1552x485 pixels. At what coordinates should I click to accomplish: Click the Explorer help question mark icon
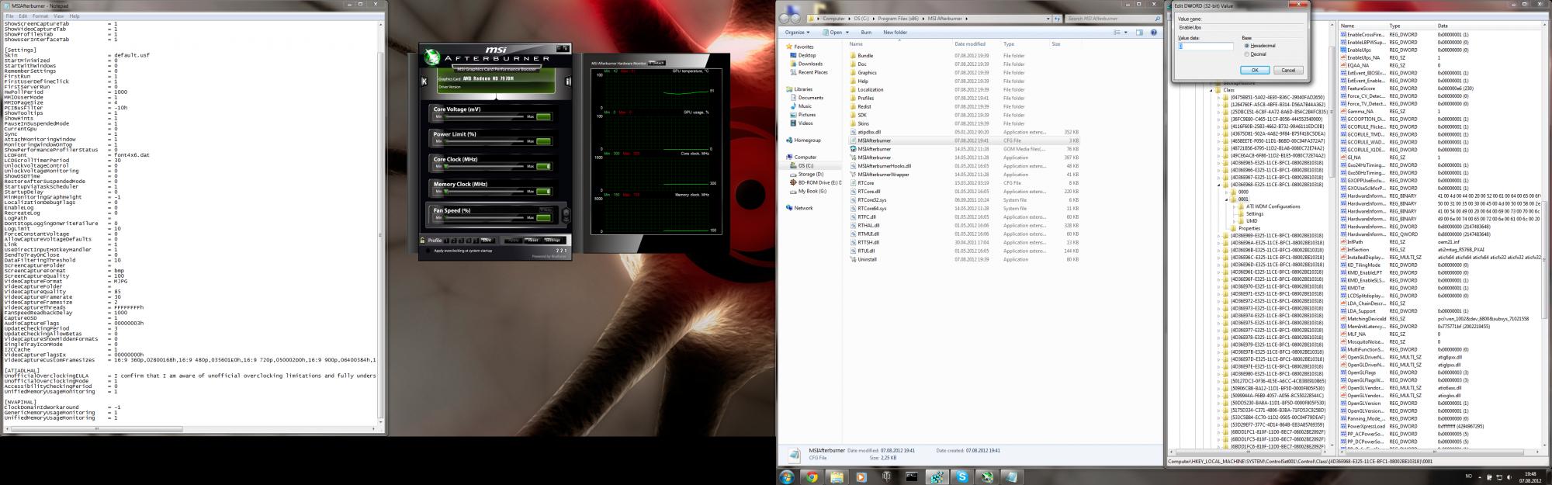click(x=1153, y=33)
